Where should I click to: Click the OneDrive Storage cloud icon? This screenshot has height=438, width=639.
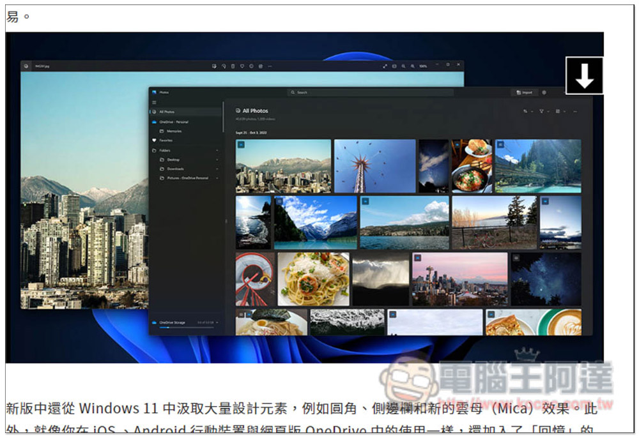click(x=154, y=322)
